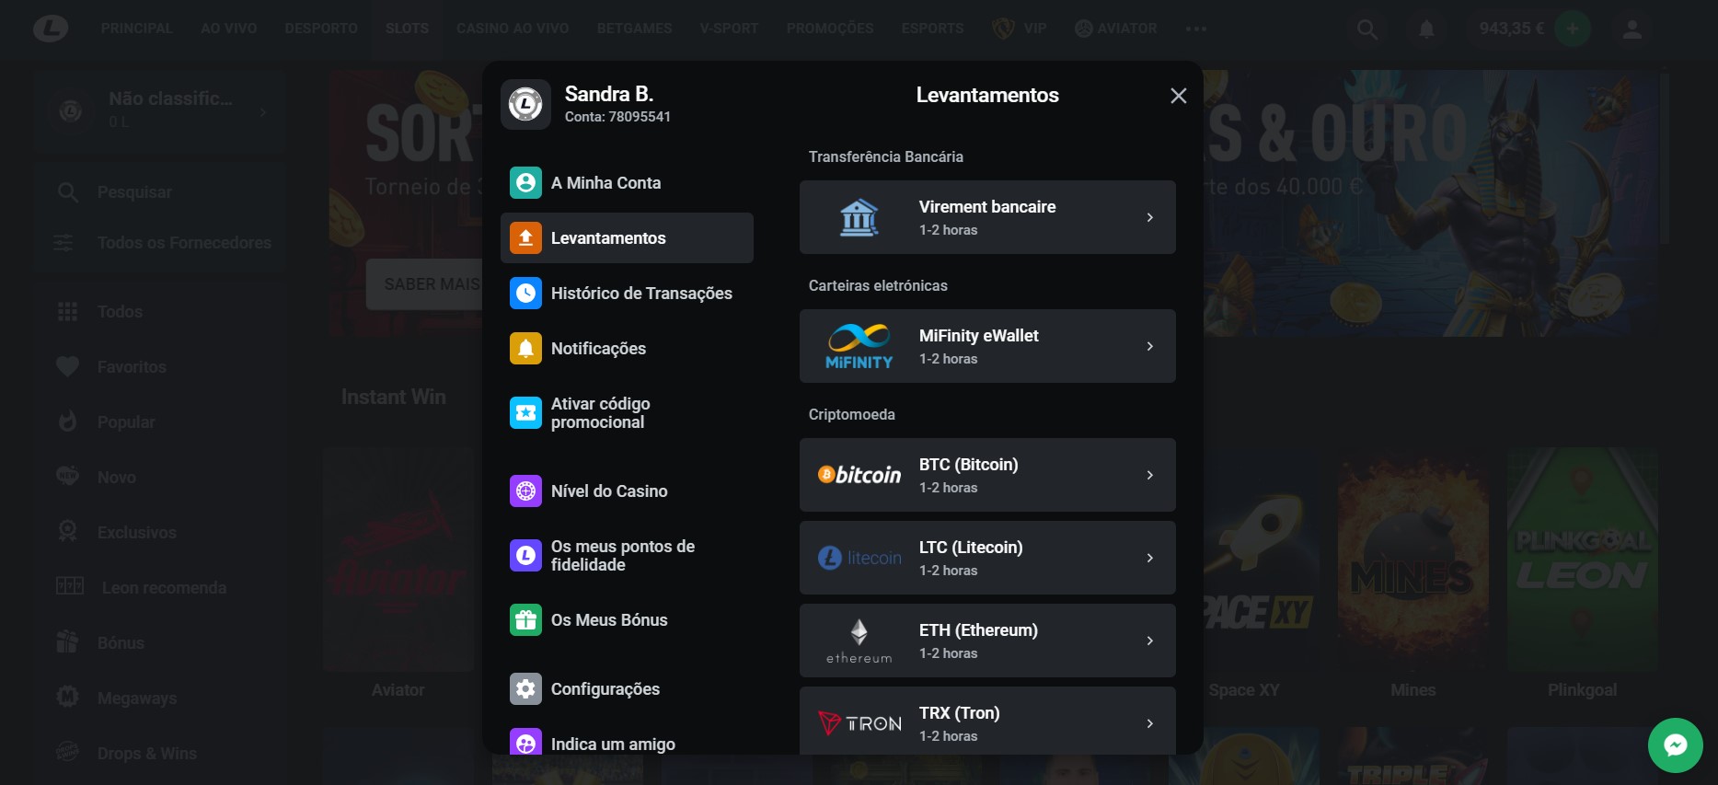Image resolution: width=1718 pixels, height=785 pixels.
Task: Click the ethereum logo
Action: [859, 641]
